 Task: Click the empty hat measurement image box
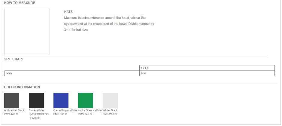pyautogui.click(x=27, y=31)
